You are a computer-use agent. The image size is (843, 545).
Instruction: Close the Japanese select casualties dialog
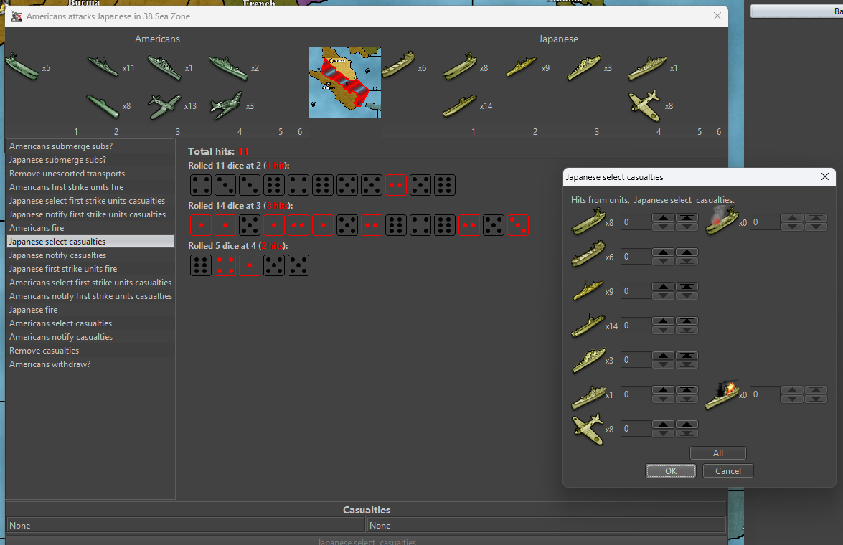[825, 176]
